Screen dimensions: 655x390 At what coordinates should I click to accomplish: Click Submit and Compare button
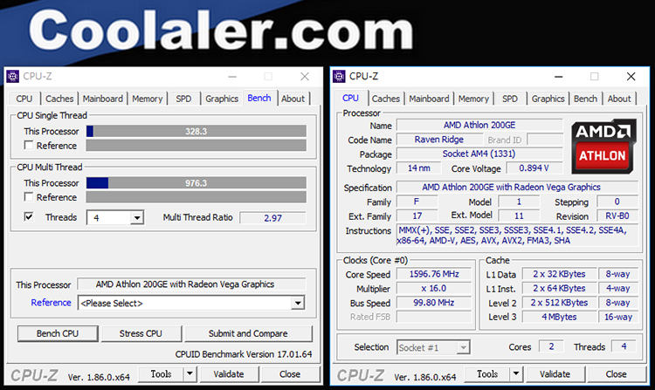tap(248, 333)
